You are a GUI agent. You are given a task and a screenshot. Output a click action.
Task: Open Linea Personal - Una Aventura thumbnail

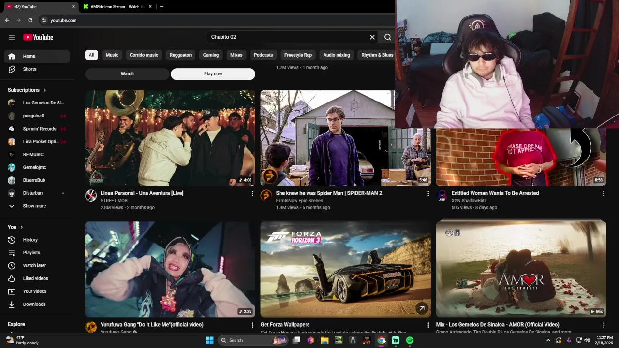[170, 138]
